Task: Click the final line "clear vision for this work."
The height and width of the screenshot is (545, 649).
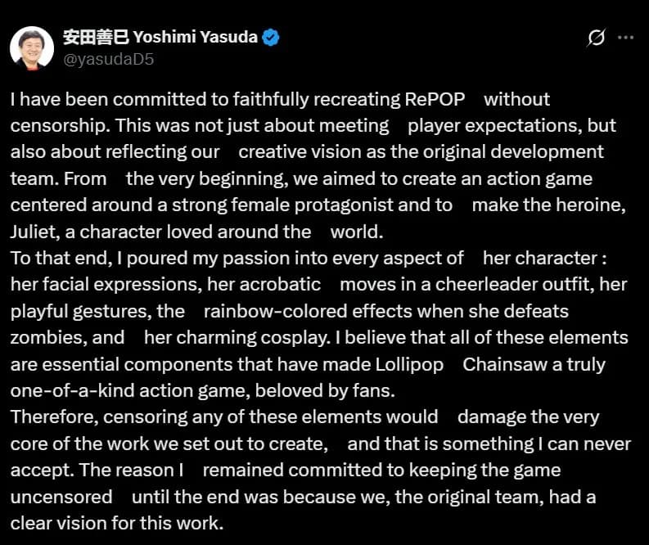Action: pos(116,522)
